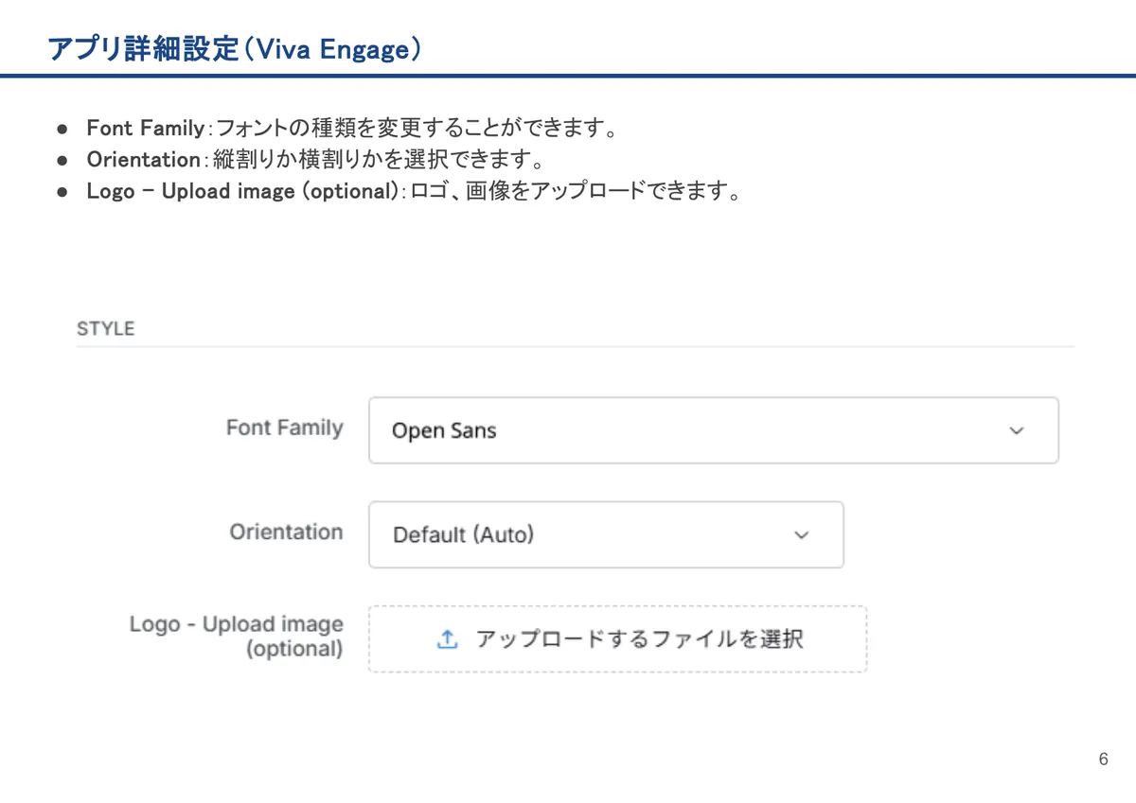Click the Font Family field label
The height and width of the screenshot is (803, 1136).
click(x=284, y=428)
